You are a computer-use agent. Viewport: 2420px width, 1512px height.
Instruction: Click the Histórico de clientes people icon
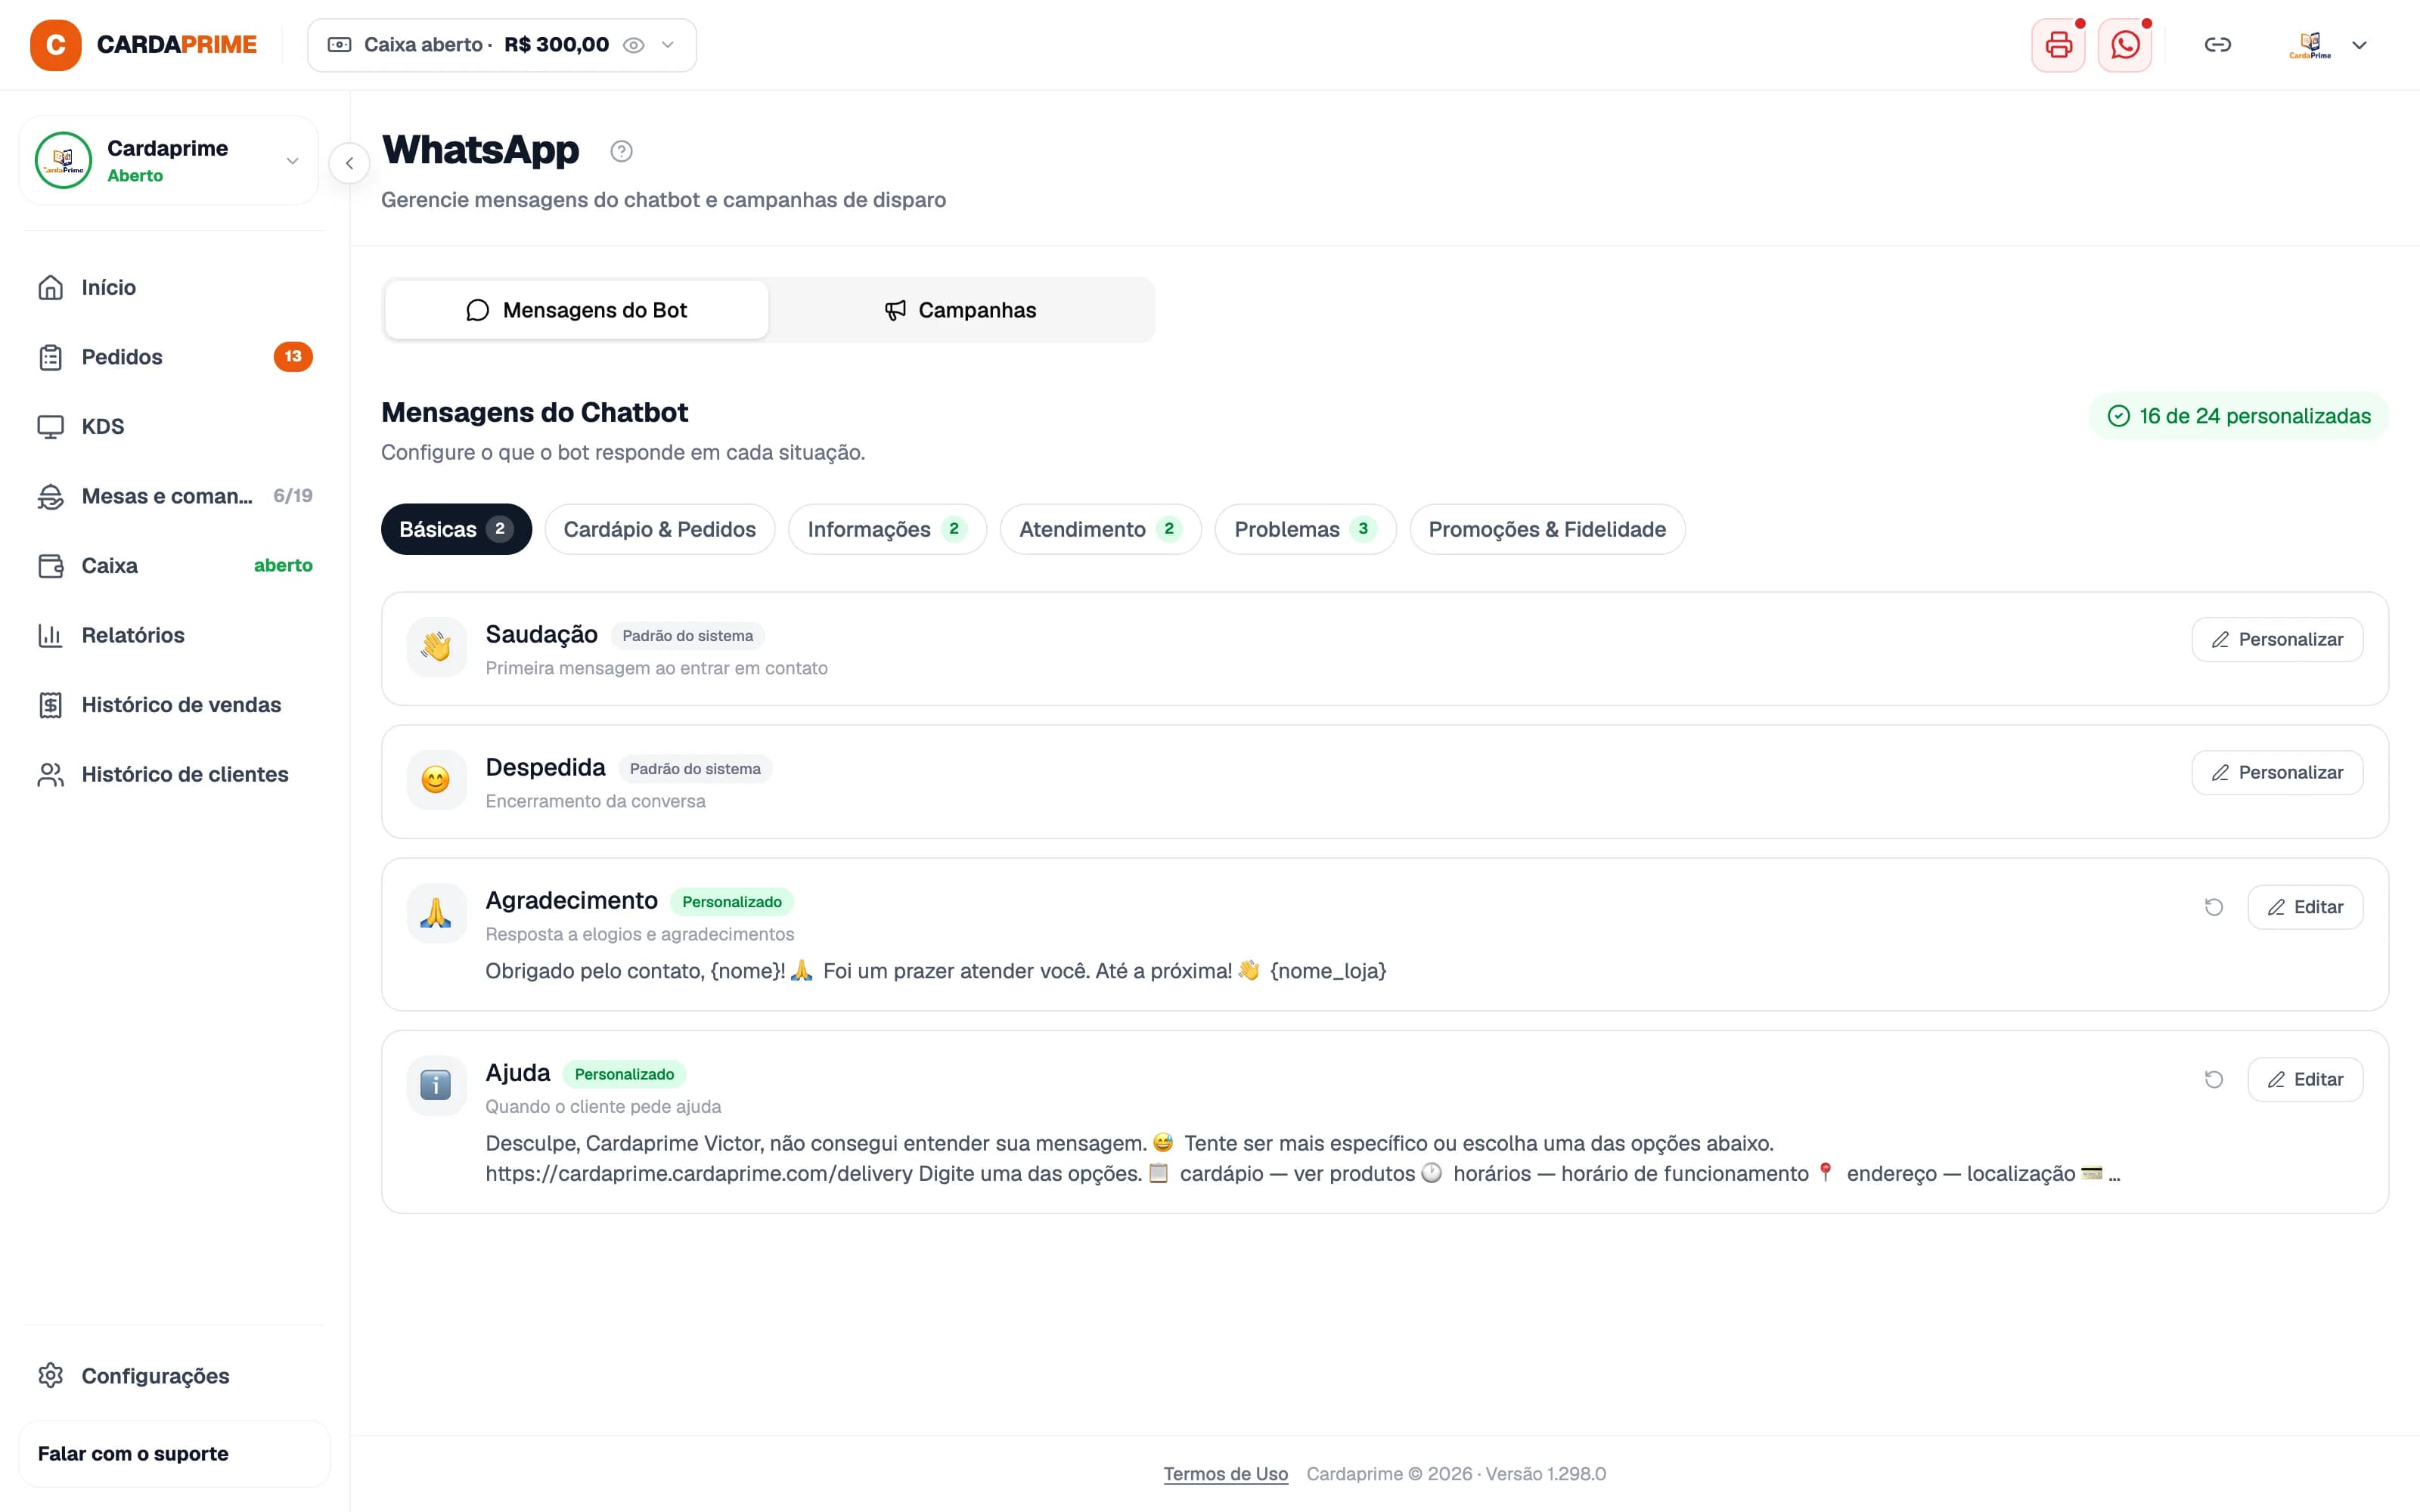(50, 775)
